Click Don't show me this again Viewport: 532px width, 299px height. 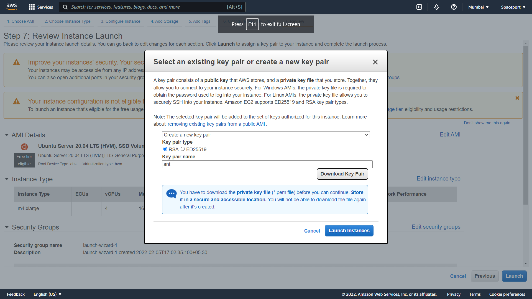point(487,123)
